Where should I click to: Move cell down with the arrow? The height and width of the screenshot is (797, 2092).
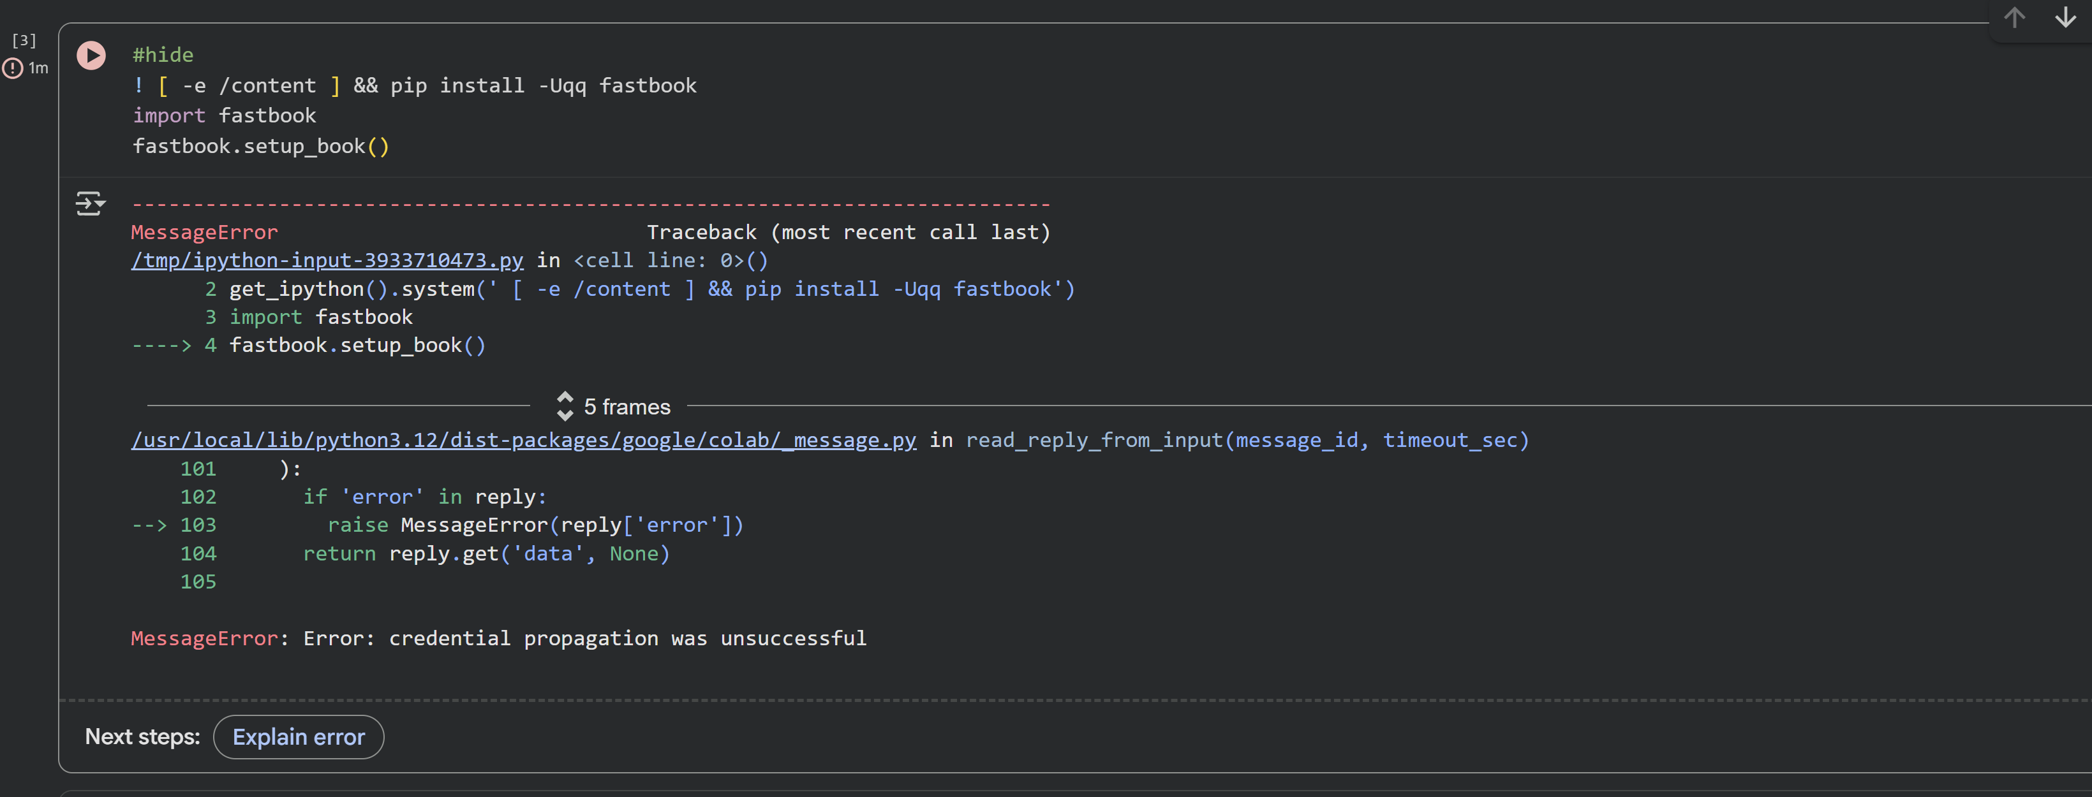pyautogui.click(x=2065, y=18)
